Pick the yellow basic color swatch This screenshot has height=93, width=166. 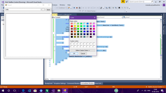click(75, 26)
